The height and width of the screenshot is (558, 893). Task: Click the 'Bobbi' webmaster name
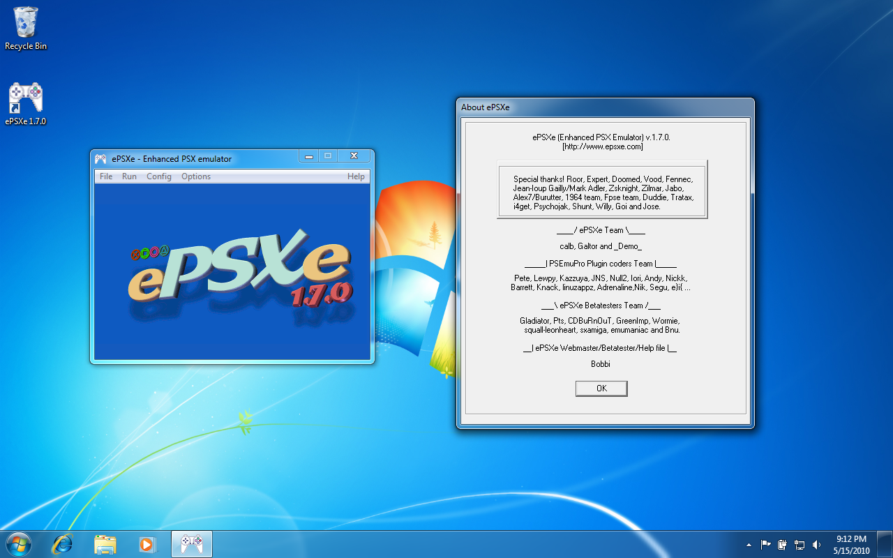coord(601,363)
